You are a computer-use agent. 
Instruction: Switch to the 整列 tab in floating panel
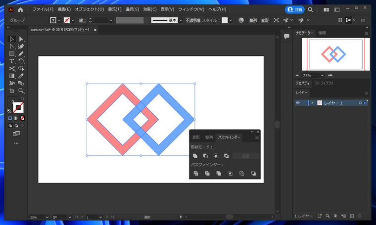209,137
